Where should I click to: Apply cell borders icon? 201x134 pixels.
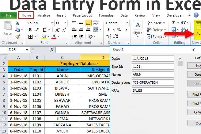pyautogui.click(x=30, y=36)
